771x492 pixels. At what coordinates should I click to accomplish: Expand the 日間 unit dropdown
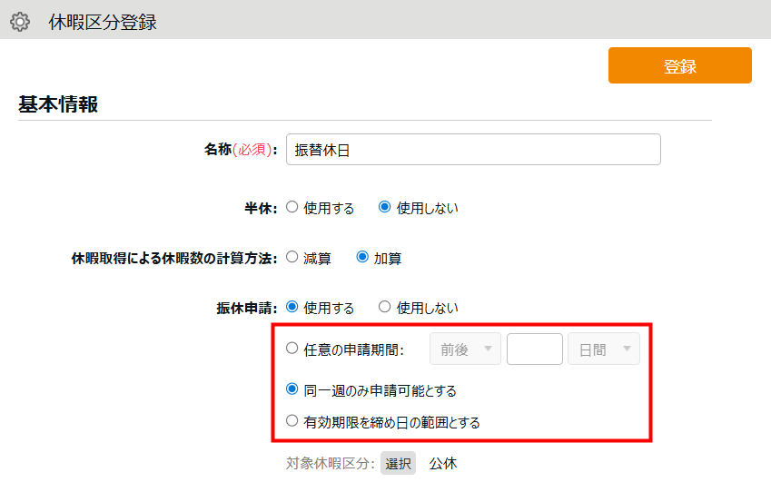pyautogui.click(x=603, y=349)
